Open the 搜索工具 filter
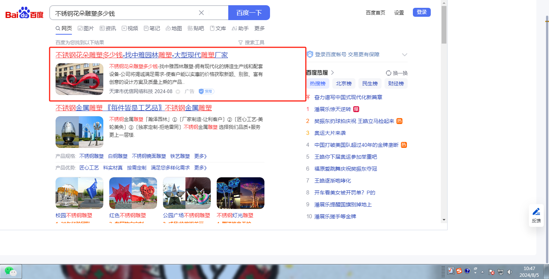 pyautogui.click(x=251, y=42)
